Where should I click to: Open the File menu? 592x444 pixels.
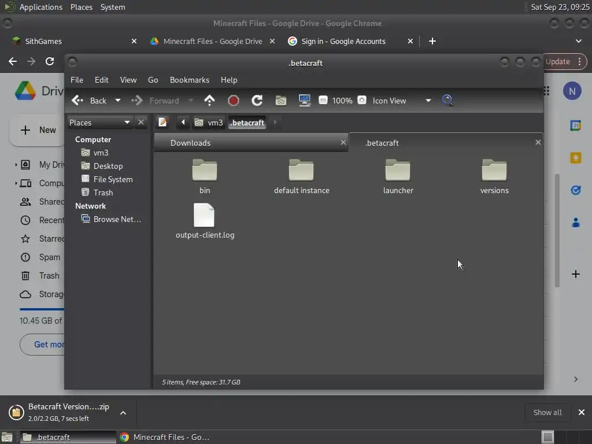(77, 80)
